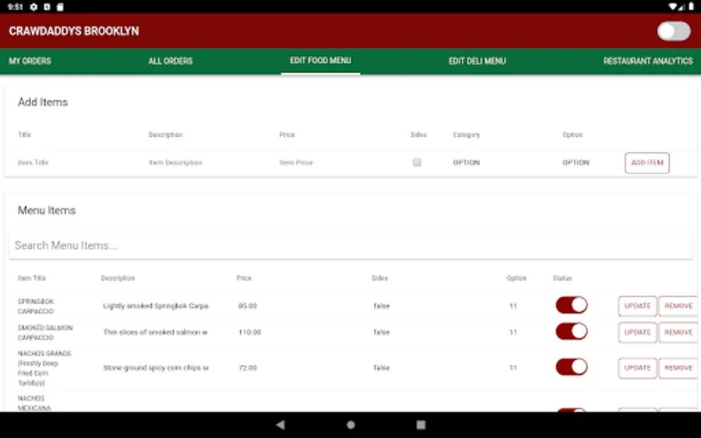Click the SMOKED SALMON CARPACCIO item title
Viewport: 701px width, 438px height.
(45, 333)
